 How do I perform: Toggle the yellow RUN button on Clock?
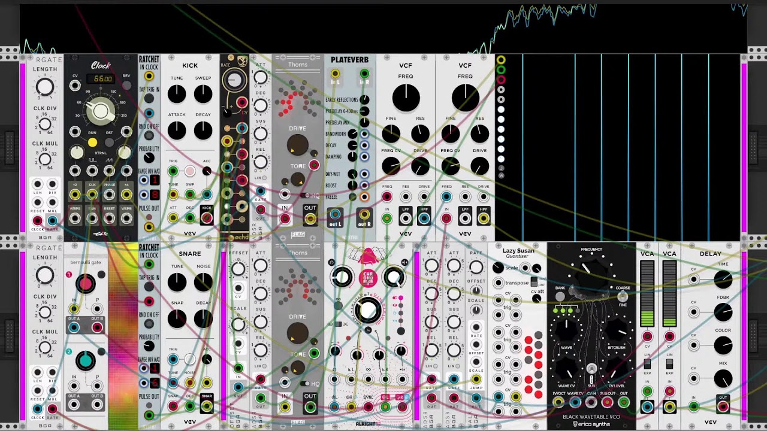pos(92,142)
